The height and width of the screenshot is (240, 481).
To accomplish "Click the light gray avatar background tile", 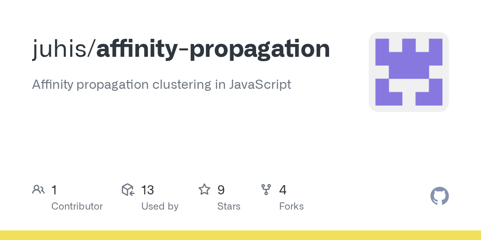I will point(409,72).
